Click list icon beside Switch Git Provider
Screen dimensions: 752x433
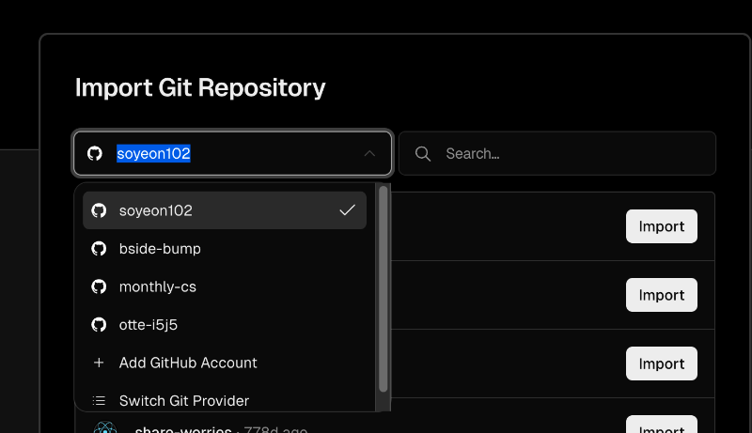coord(99,400)
